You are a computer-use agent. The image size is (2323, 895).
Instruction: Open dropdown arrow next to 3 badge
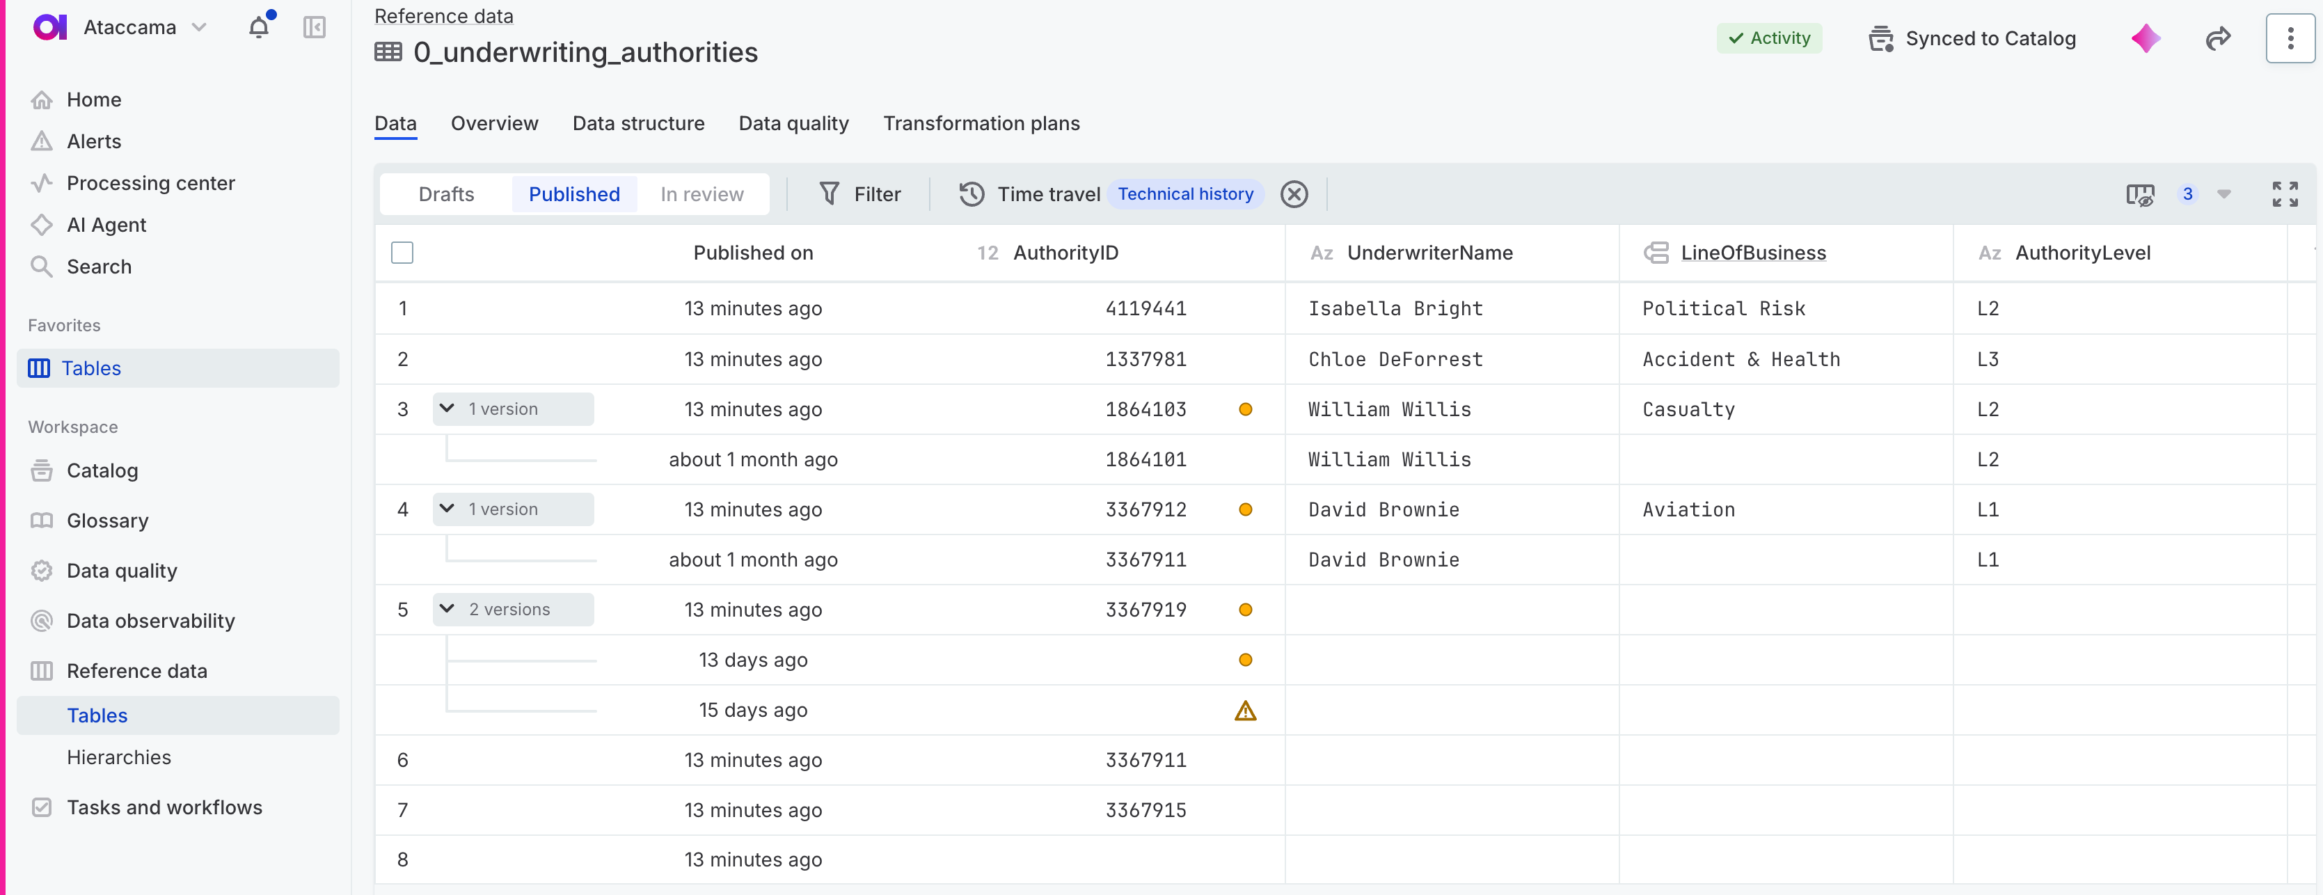[2223, 194]
